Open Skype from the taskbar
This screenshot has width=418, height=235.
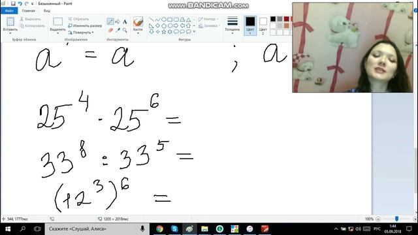tap(174, 229)
